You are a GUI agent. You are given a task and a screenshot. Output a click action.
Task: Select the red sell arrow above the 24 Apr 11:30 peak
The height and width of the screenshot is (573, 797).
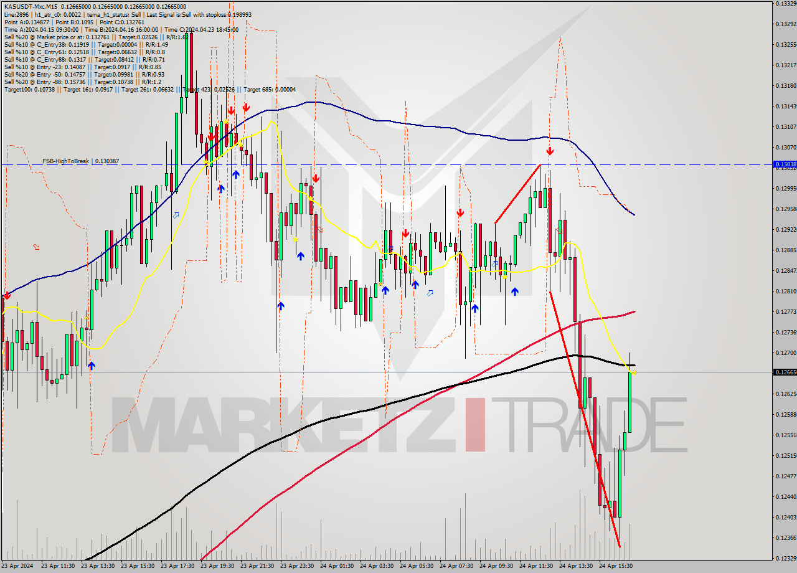pos(550,151)
